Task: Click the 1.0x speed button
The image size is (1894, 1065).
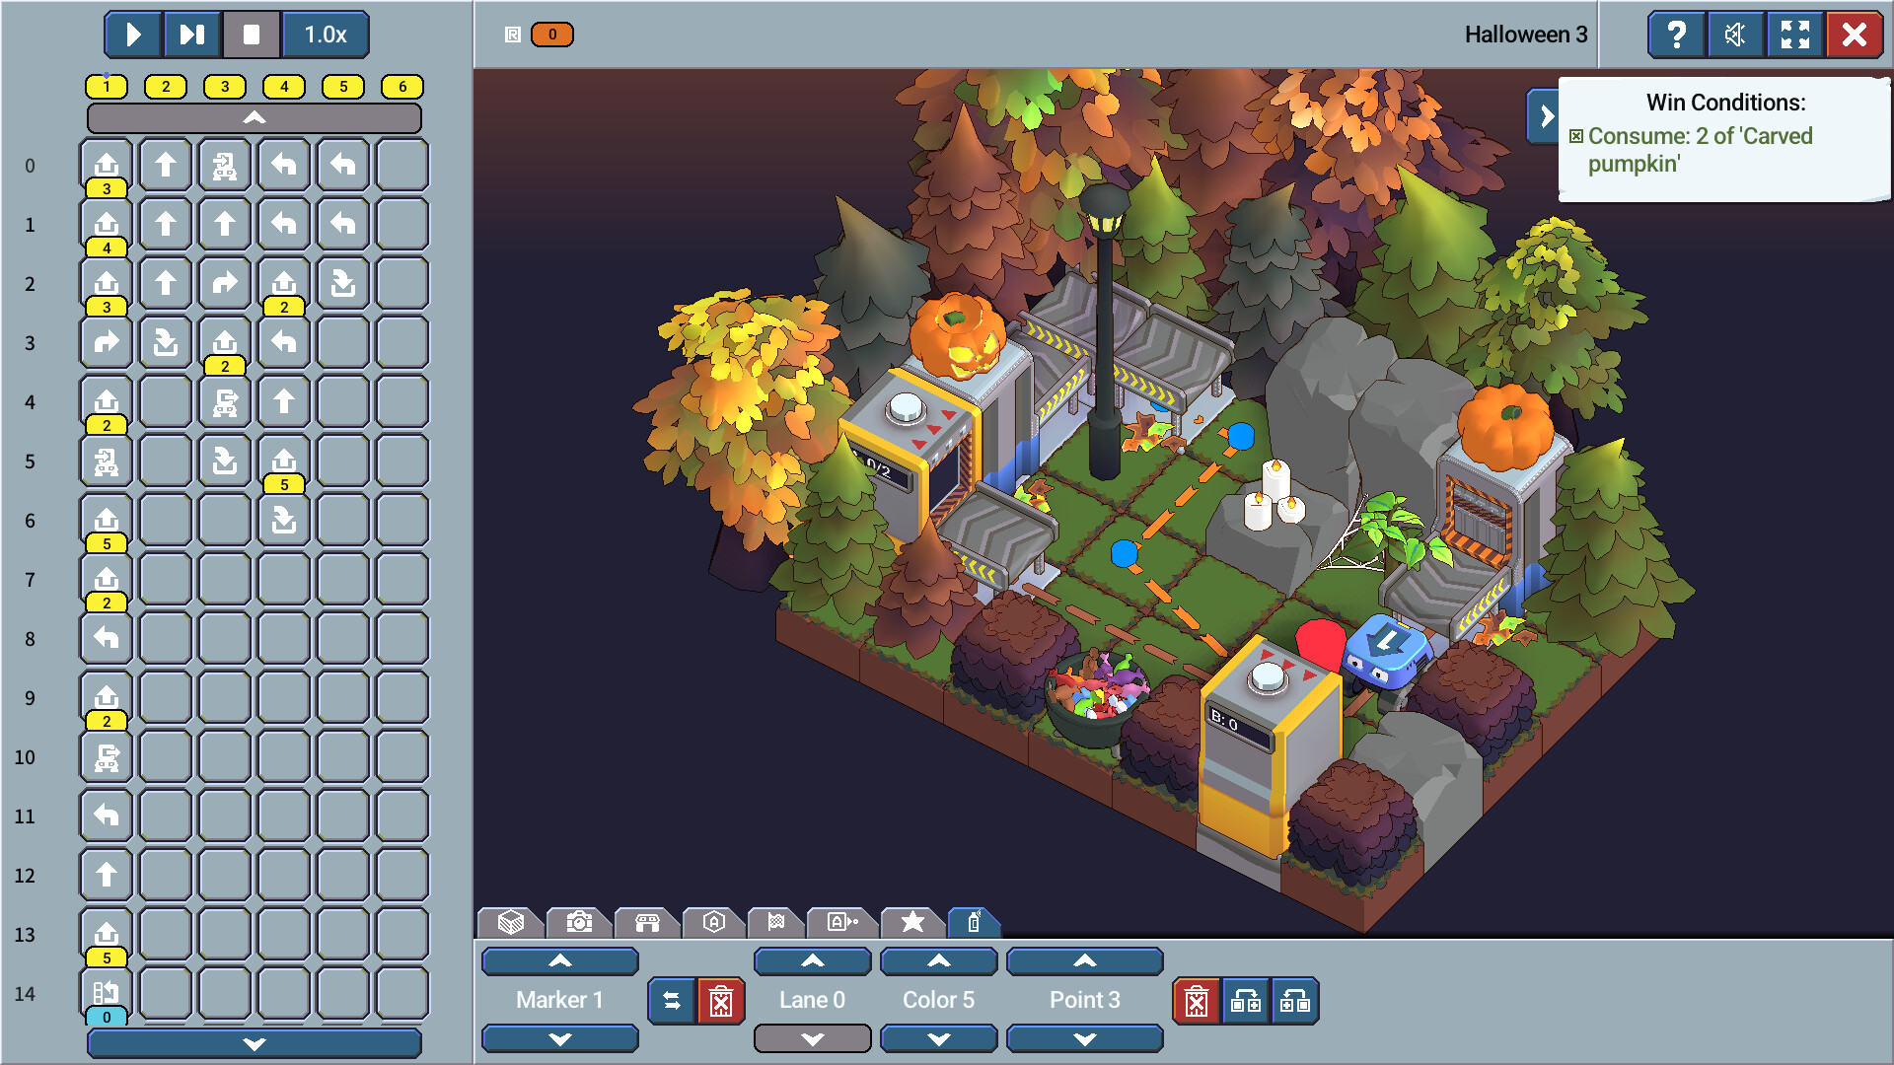Action: tap(326, 35)
